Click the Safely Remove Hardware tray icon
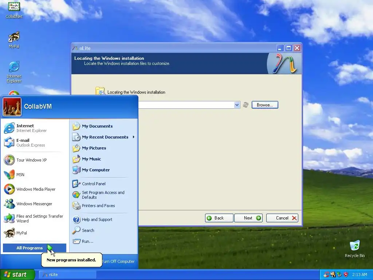The width and height of the screenshot is (373, 280). tap(339, 275)
